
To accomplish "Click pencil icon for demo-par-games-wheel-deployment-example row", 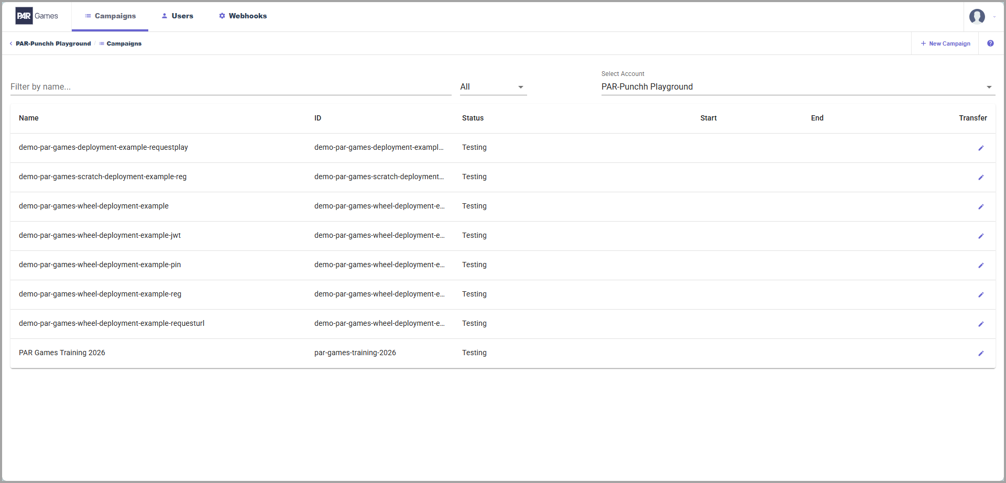I will point(981,207).
